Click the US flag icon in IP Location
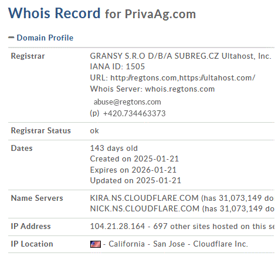 (x=96, y=244)
